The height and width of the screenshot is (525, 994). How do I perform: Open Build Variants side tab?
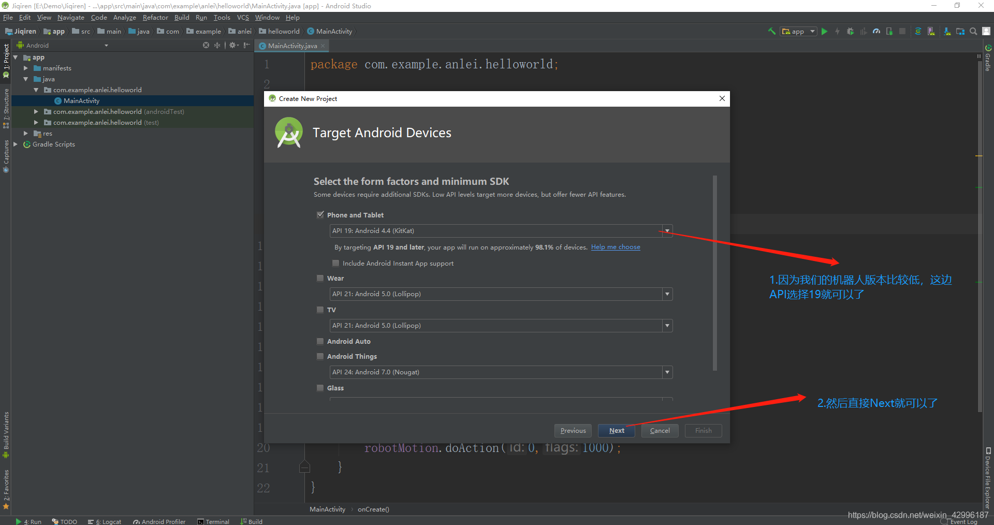tap(6, 434)
